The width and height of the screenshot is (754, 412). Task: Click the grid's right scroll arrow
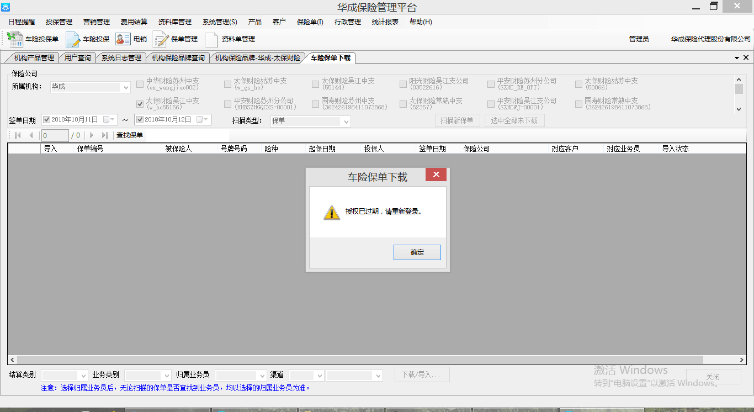click(x=742, y=360)
